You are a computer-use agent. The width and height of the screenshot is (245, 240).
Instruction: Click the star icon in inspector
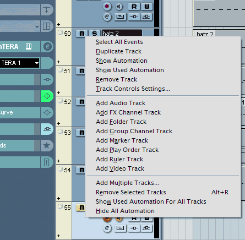47,145
